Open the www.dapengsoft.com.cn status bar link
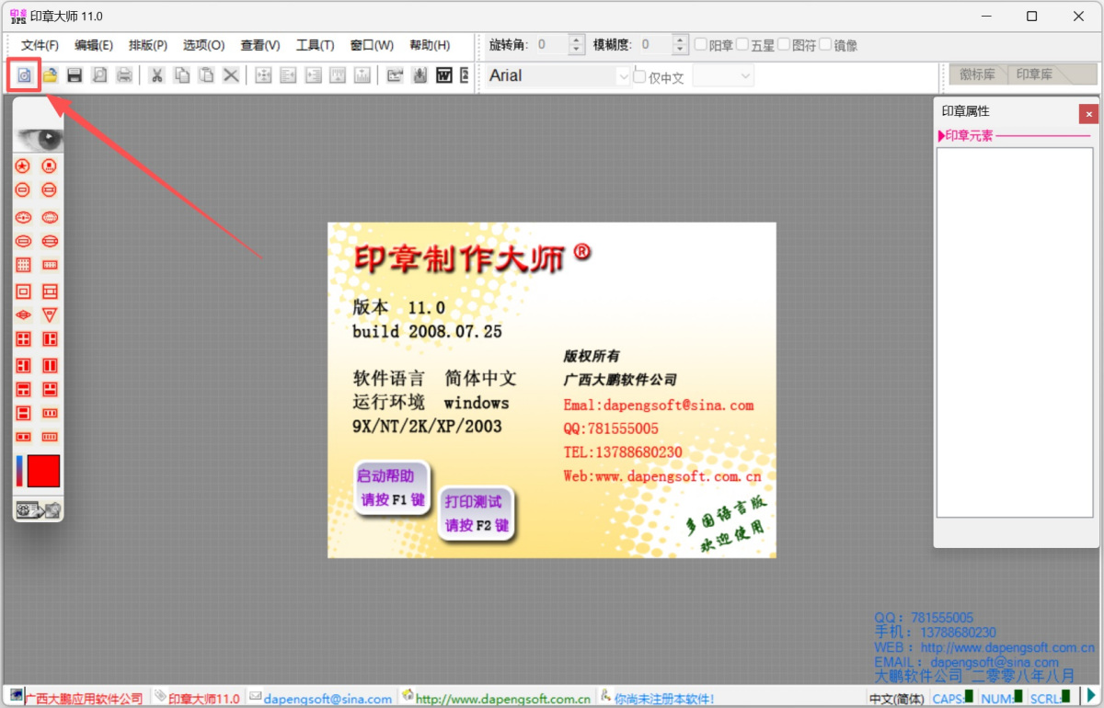1104x708 pixels. click(x=502, y=699)
